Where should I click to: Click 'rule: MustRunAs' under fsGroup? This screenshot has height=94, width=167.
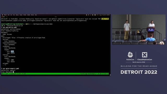click(10, 56)
